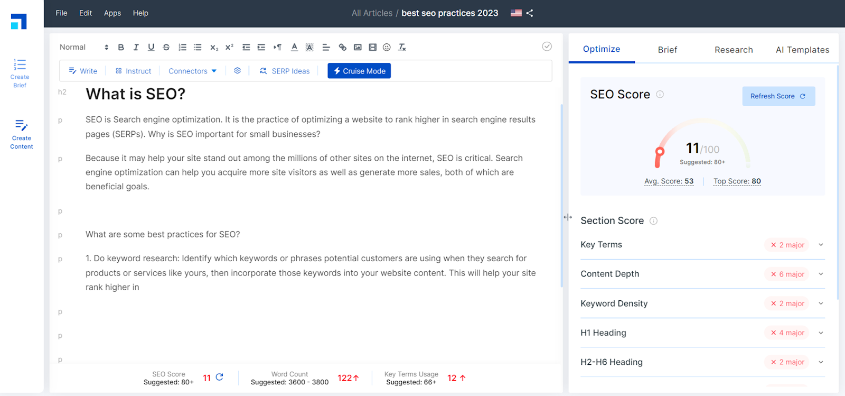This screenshot has width=845, height=396.
Task: Open the Connectors dropdown
Action: click(x=192, y=71)
